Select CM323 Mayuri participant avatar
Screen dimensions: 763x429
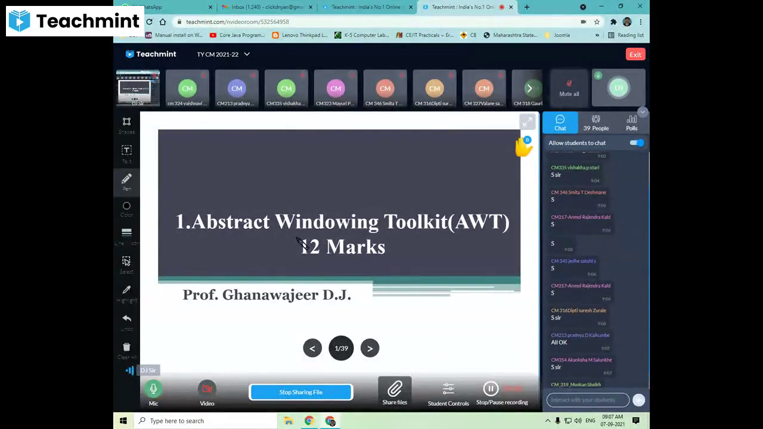(336, 88)
